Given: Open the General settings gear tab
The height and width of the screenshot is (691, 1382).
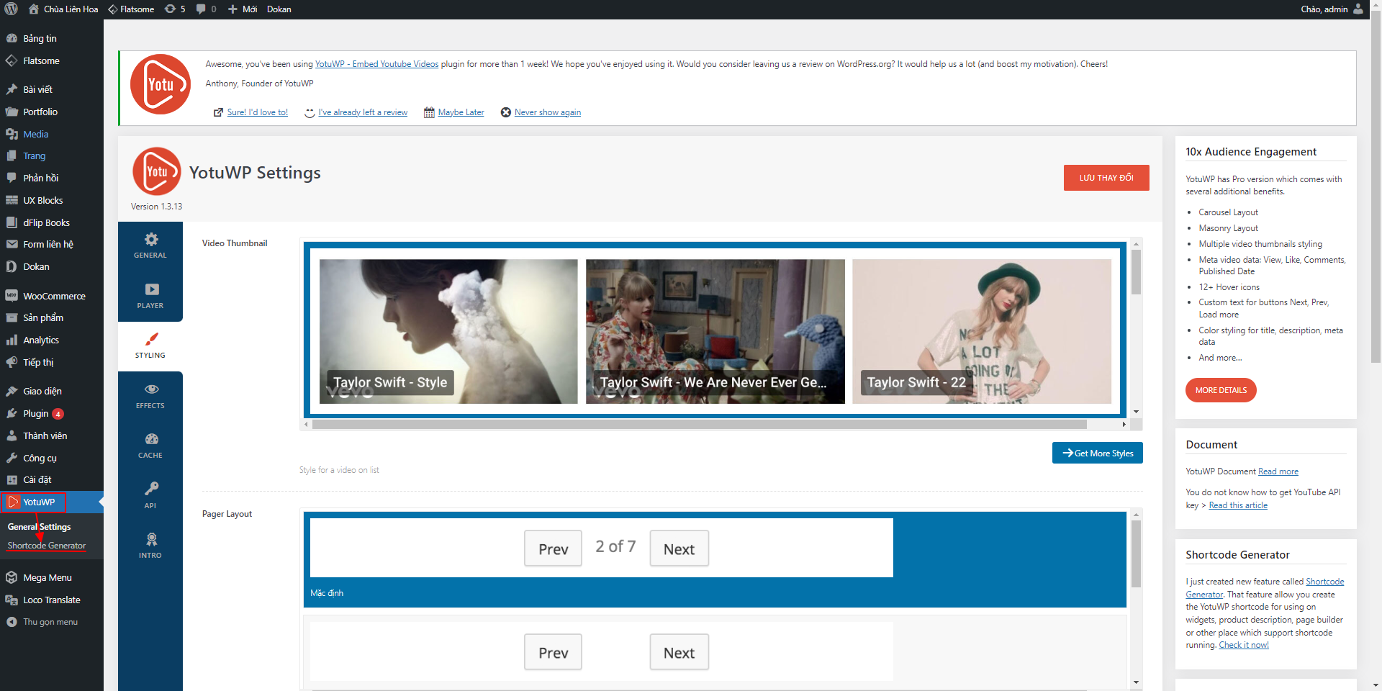Looking at the screenshot, I should pyautogui.click(x=150, y=245).
